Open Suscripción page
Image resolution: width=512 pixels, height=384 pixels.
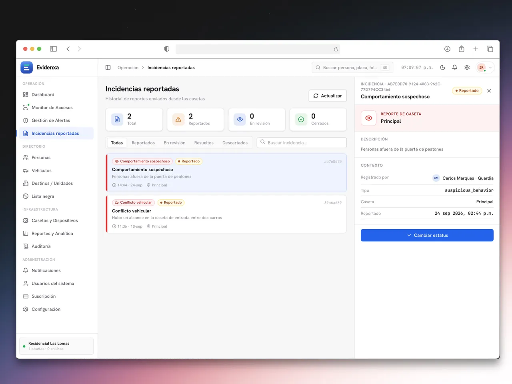click(56, 296)
